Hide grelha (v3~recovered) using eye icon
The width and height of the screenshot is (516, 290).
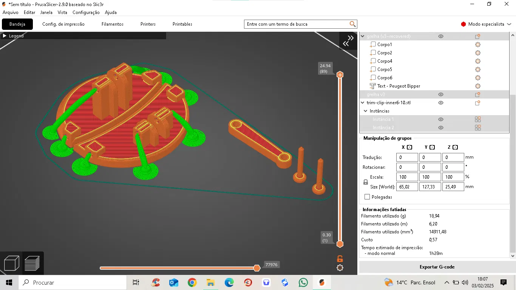tap(440, 36)
